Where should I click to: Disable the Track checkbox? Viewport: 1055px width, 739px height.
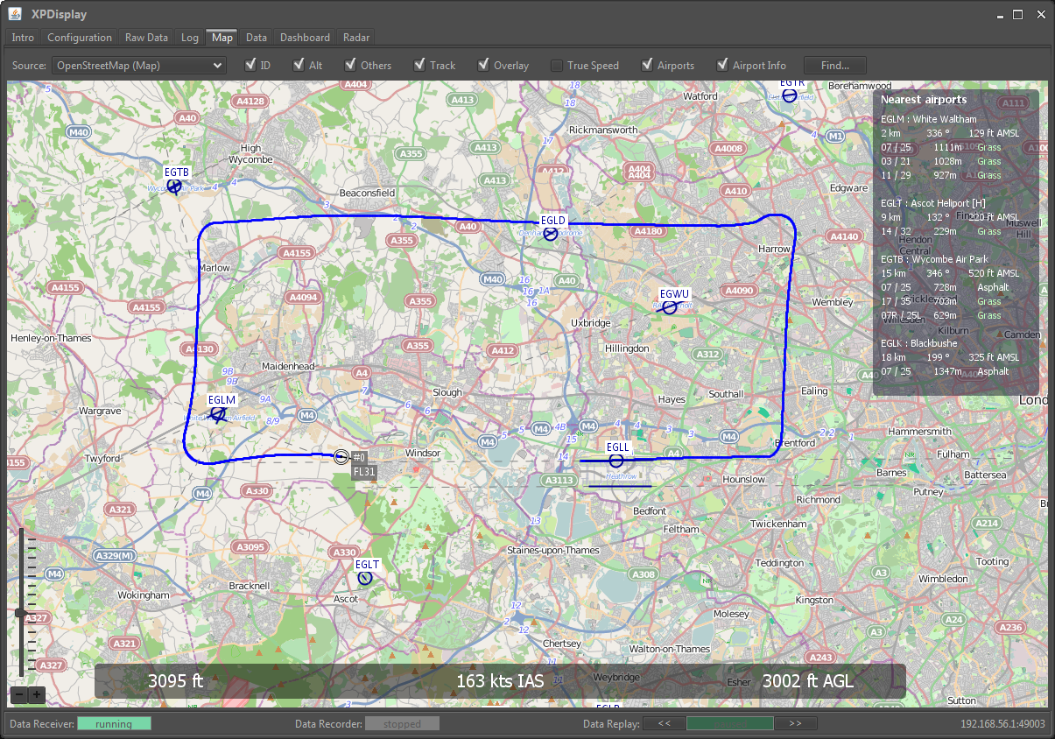tap(420, 65)
